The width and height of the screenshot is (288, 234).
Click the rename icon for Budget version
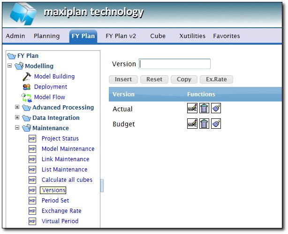pyautogui.click(x=192, y=124)
